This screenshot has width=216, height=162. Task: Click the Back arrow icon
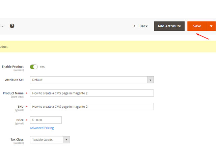point(135,26)
